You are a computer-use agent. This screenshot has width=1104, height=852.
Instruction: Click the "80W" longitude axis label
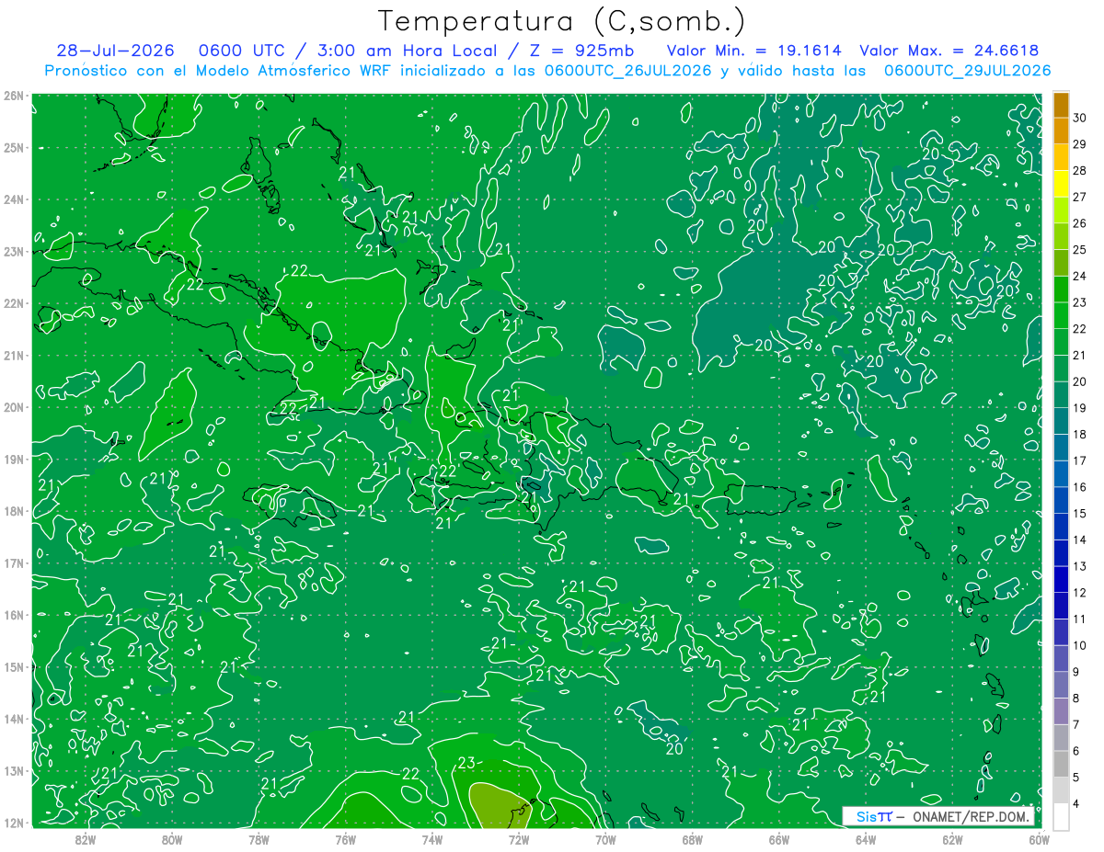171,839
